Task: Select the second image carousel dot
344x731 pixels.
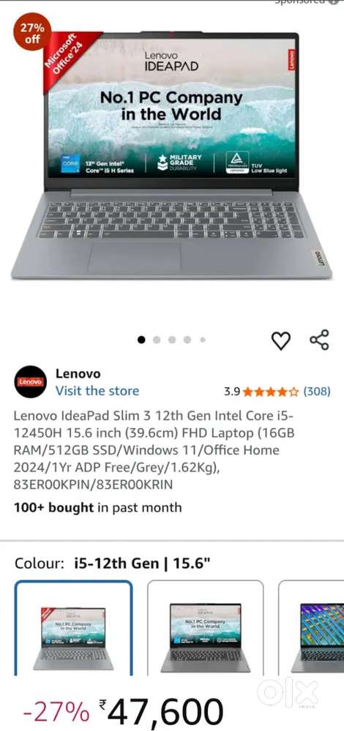Action: (157, 340)
